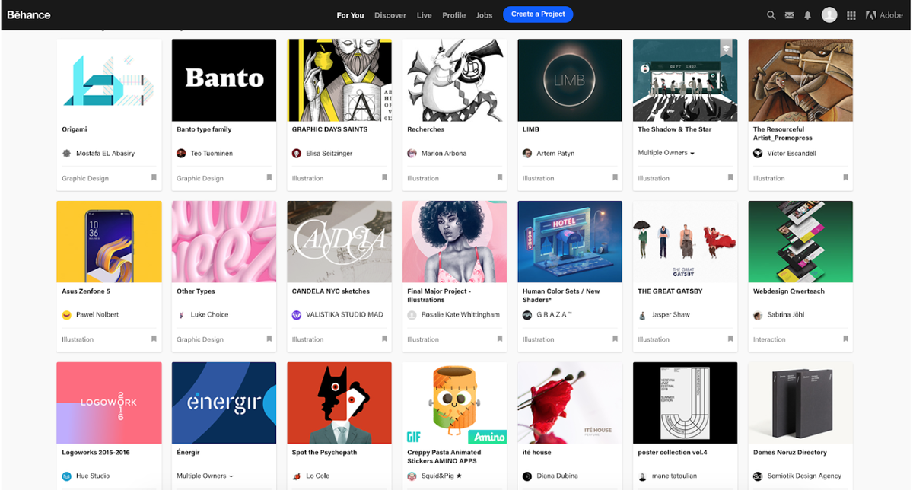Switch to the For You tab
The image size is (913, 490).
[350, 15]
